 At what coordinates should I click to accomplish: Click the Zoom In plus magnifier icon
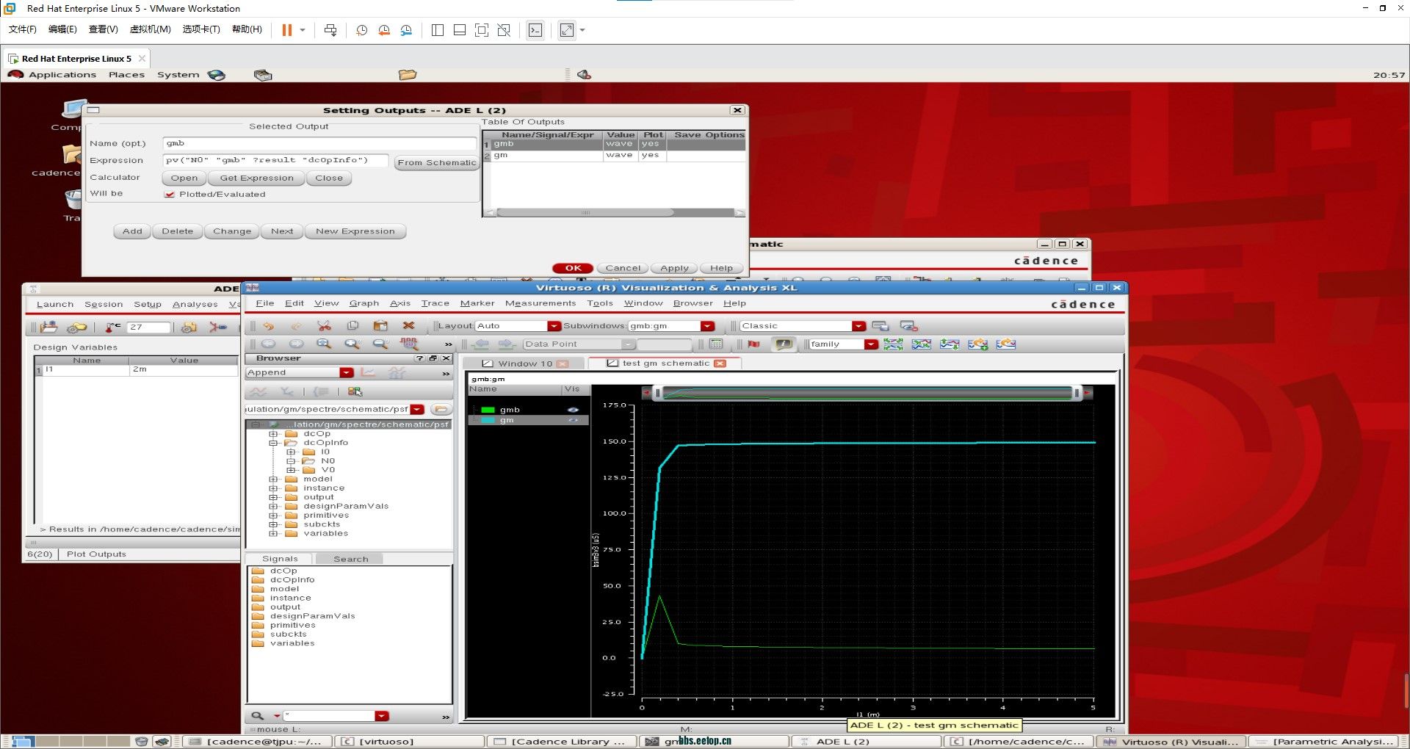[x=352, y=344]
